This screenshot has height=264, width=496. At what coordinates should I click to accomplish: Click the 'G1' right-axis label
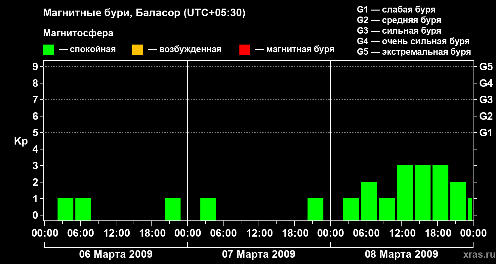[486, 133]
